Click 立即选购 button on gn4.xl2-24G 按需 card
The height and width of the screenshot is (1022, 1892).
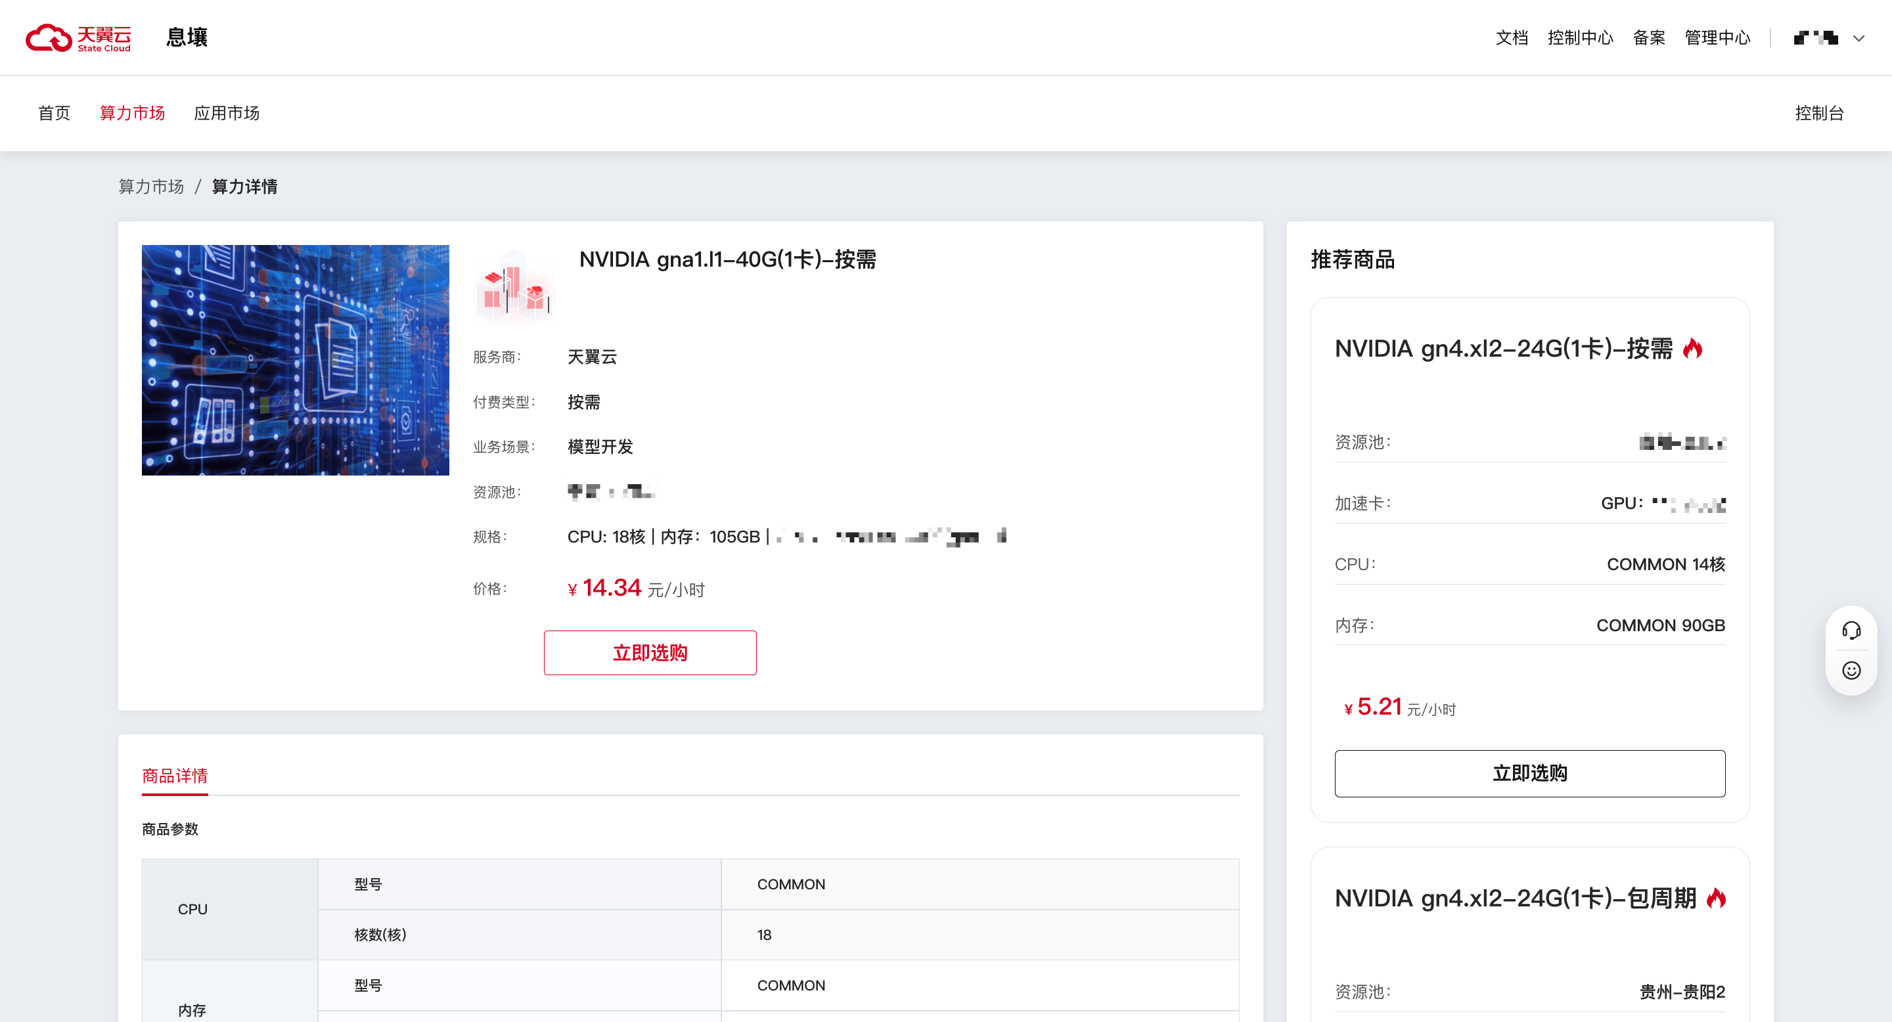pos(1530,773)
